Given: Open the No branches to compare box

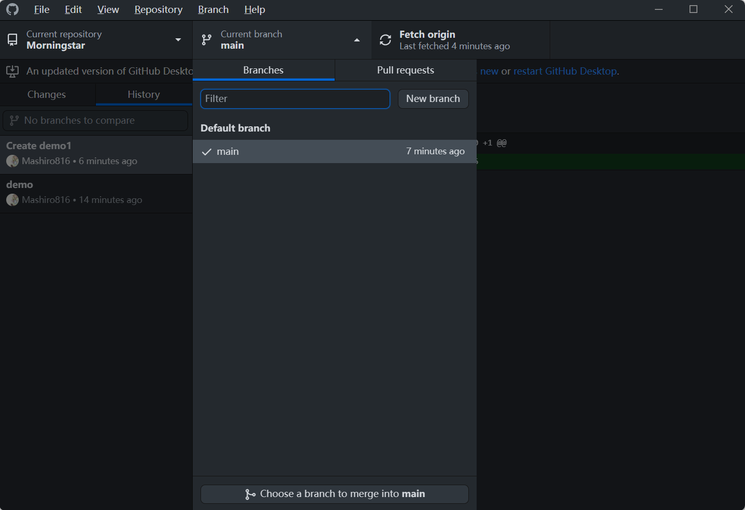Looking at the screenshot, I should pos(96,121).
